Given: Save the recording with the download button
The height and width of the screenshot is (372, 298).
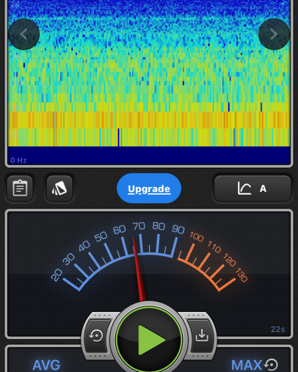Looking at the screenshot, I should tap(202, 336).
